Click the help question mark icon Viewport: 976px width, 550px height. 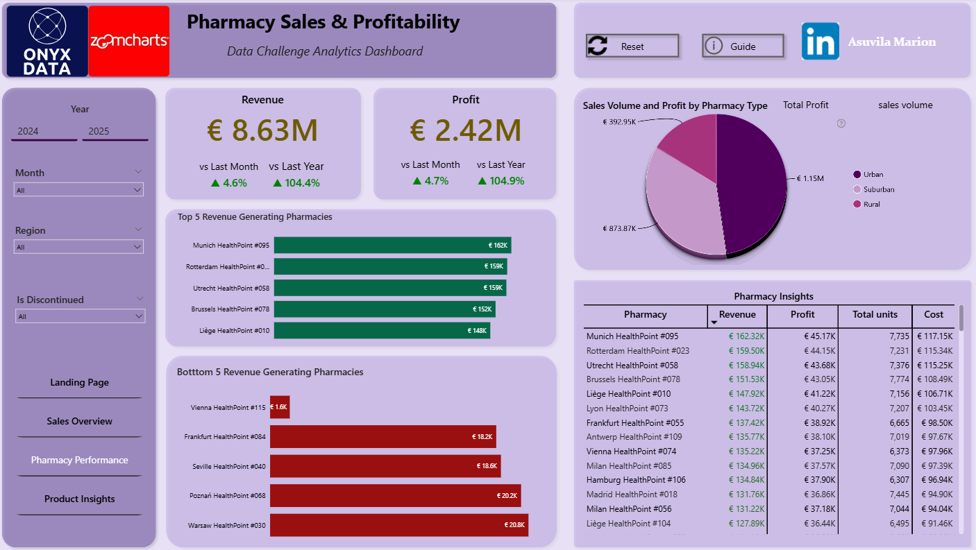841,123
